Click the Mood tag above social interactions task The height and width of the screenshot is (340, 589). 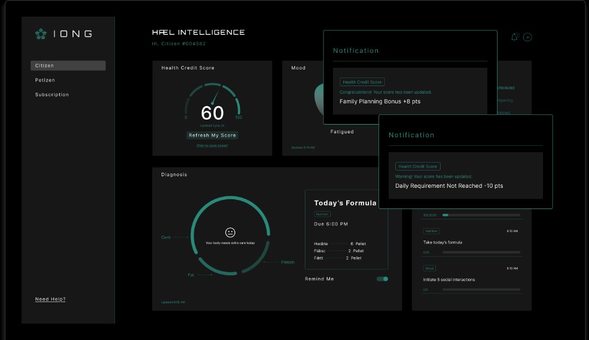point(429,268)
